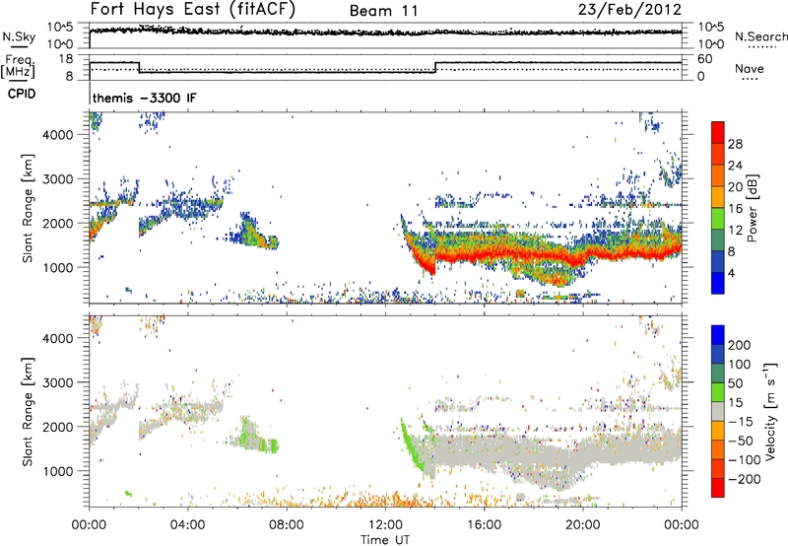Click the '-15' tick on Velocity color bar
The width and height of the screenshot is (788, 546).
tap(741, 421)
